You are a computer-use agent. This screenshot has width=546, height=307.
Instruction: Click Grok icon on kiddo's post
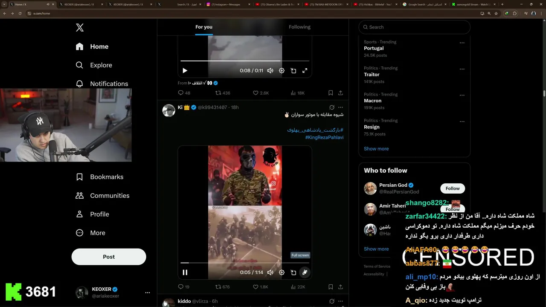332,301
